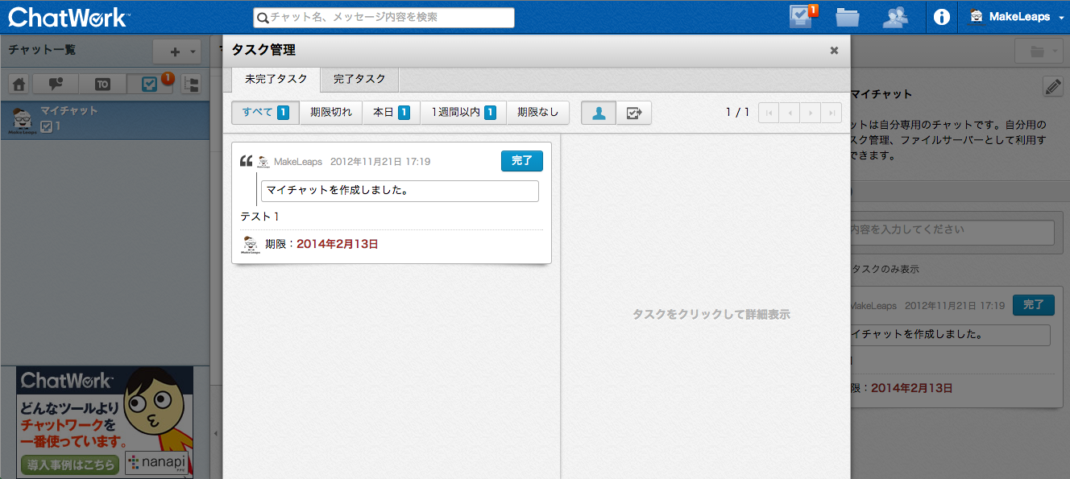Image resolution: width=1070 pixels, height=479 pixels.
Task: Filter tasks by すべて
Action: pos(265,113)
